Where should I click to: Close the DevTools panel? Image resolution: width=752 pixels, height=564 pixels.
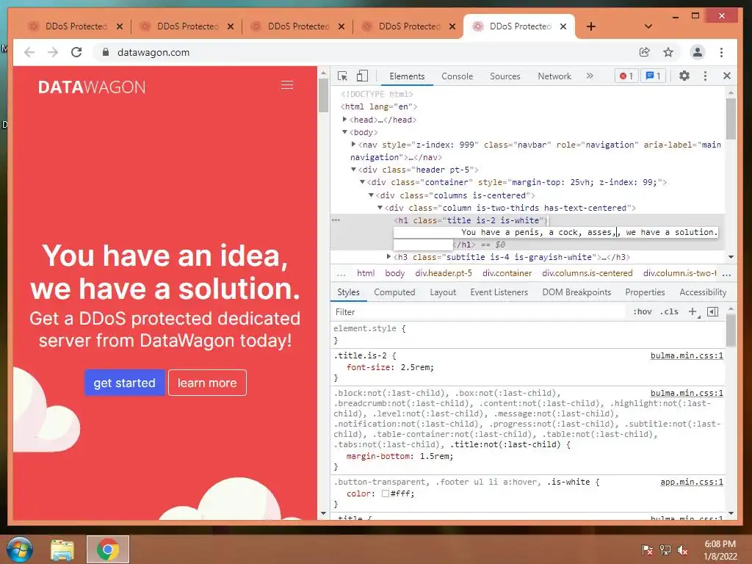(727, 76)
